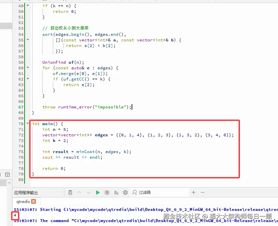Collapse the main function at line 70
The width and height of the screenshot is (278, 226).
click(x=28, y=123)
